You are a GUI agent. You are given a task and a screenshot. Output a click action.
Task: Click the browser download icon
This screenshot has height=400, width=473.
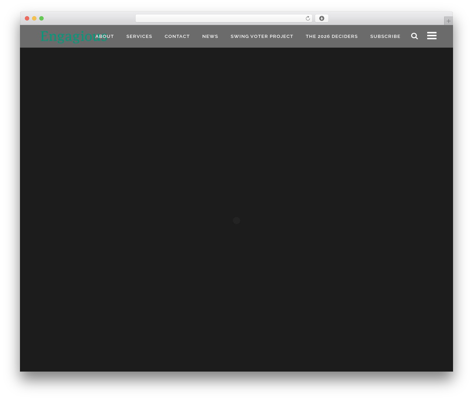click(321, 18)
